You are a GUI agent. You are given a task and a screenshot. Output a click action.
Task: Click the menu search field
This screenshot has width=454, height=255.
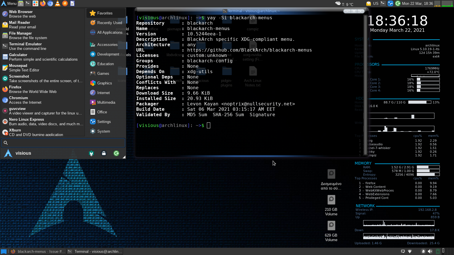point(63,143)
